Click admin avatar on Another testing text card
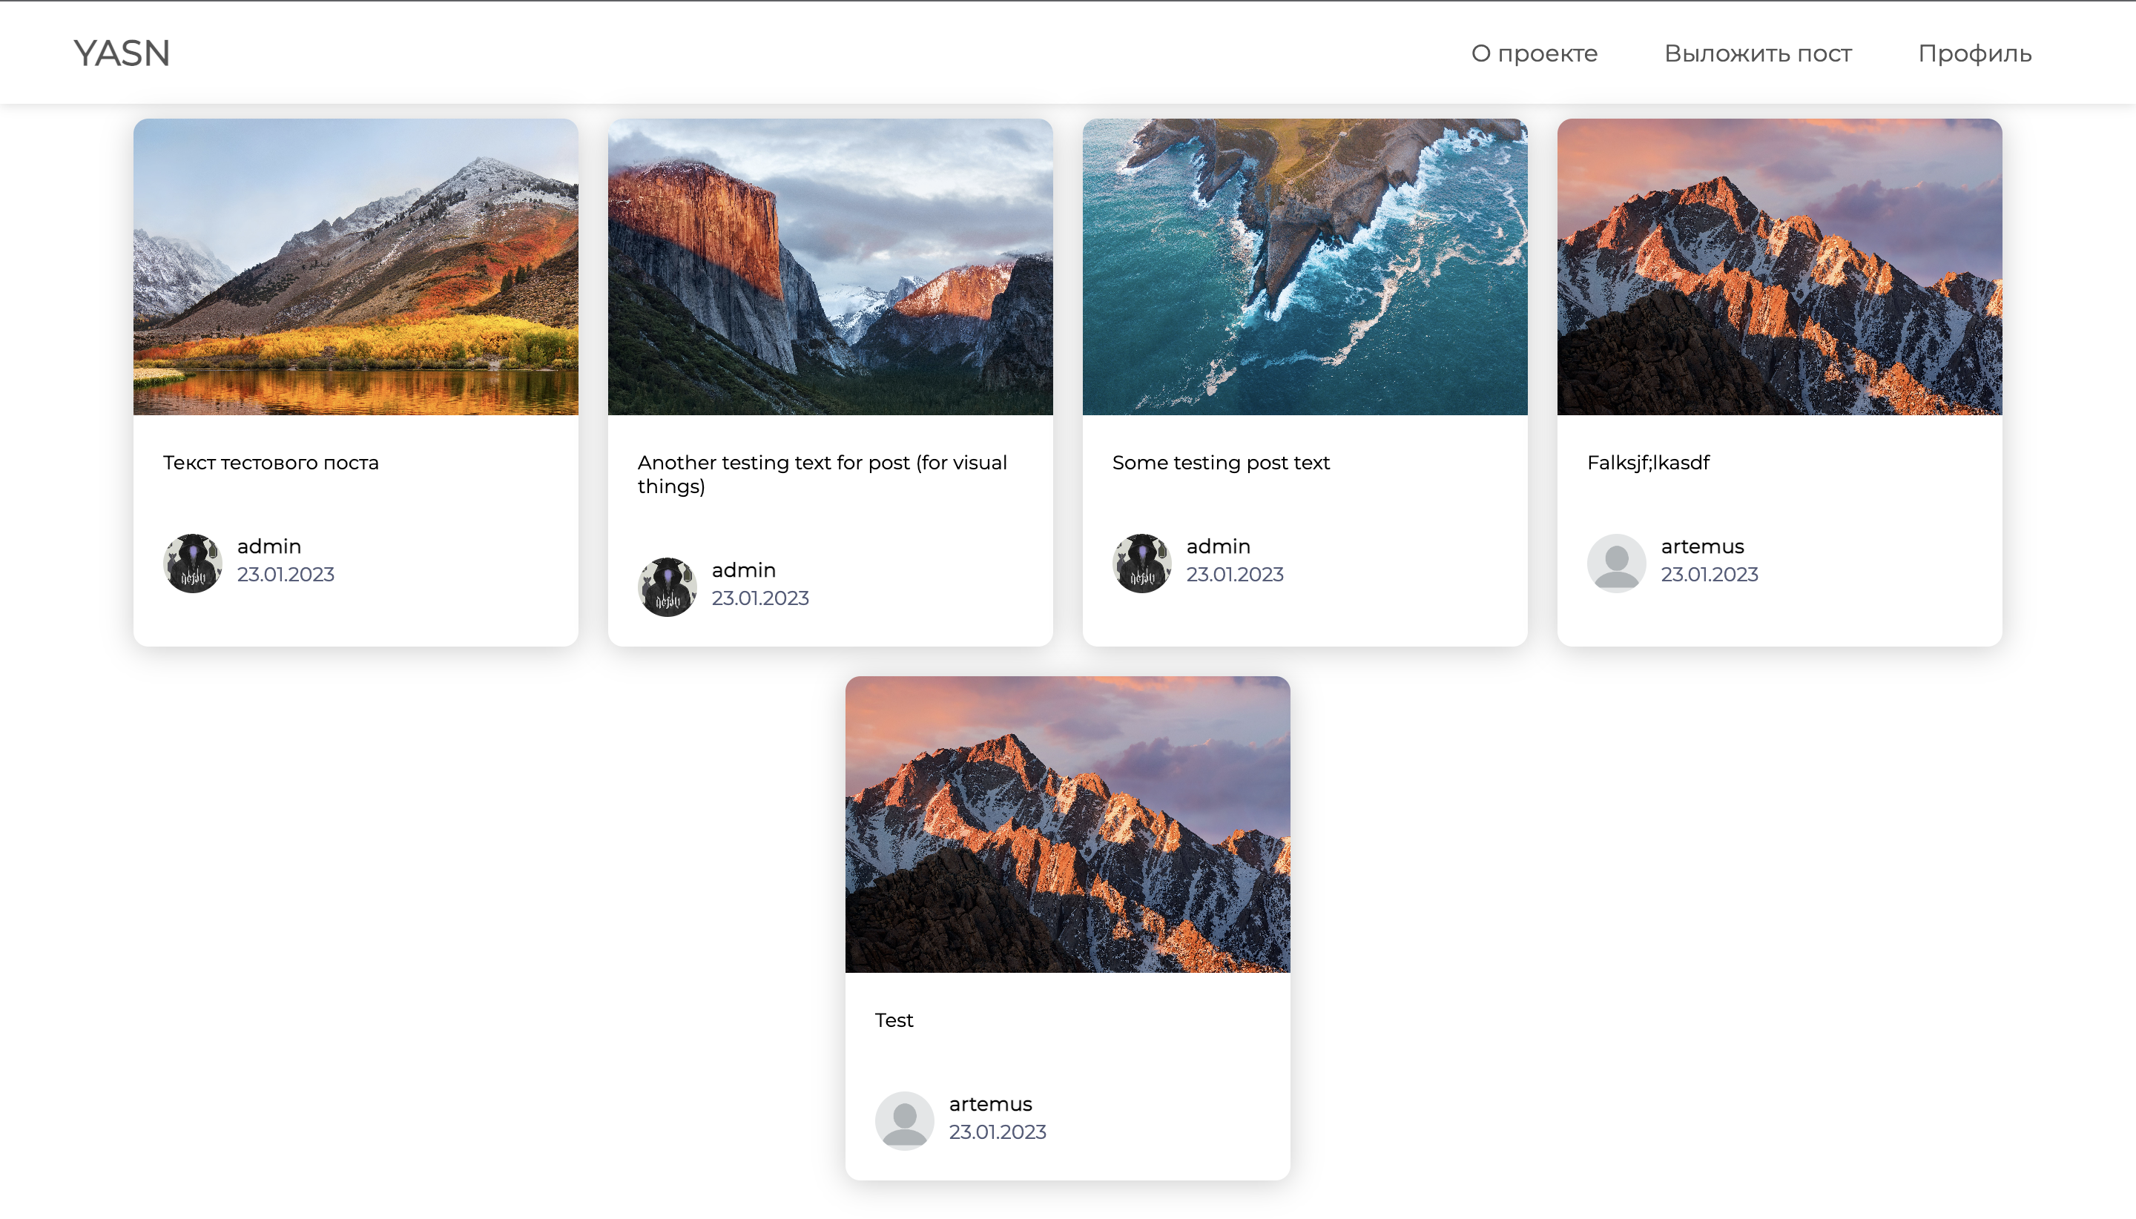2136x1219 pixels. 667,587
